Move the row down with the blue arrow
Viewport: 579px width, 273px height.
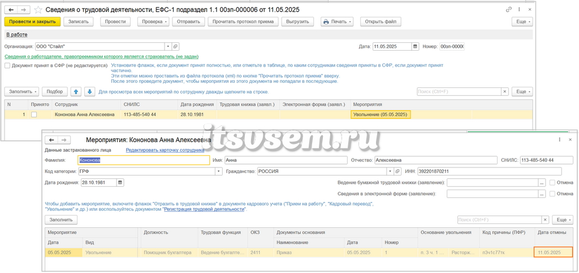click(90, 91)
